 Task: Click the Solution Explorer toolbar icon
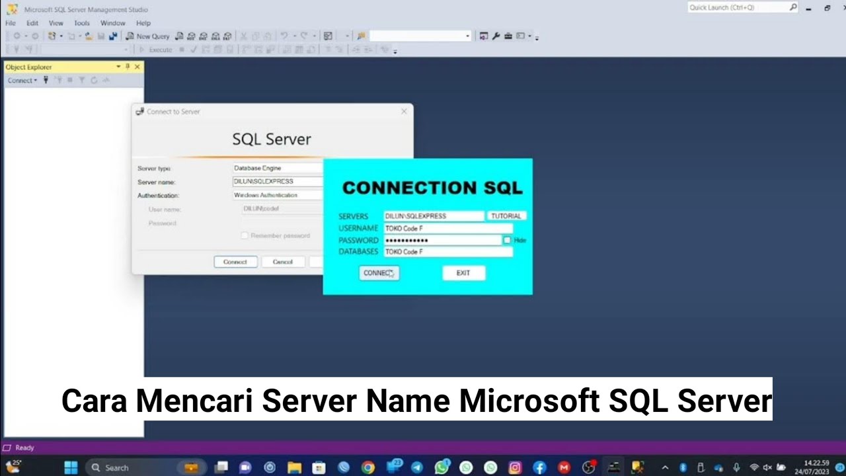click(483, 36)
